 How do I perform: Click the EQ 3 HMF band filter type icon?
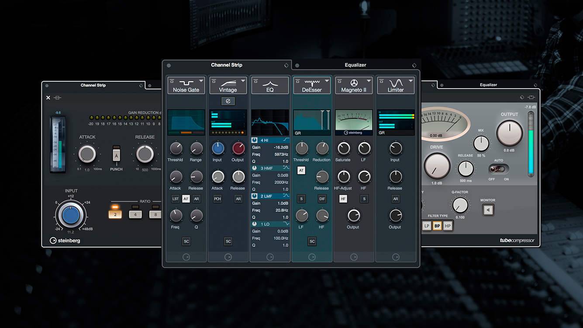[286, 168]
